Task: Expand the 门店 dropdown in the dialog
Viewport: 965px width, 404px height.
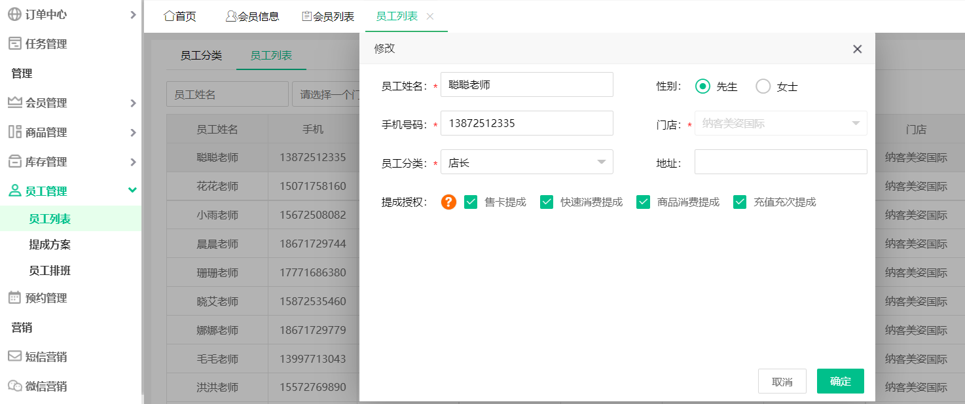Action: coord(780,123)
